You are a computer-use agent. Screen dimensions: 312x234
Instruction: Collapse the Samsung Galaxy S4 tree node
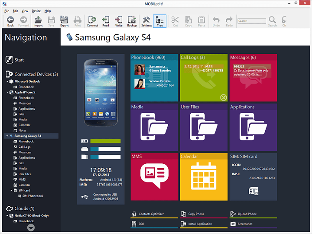point(7,136)
